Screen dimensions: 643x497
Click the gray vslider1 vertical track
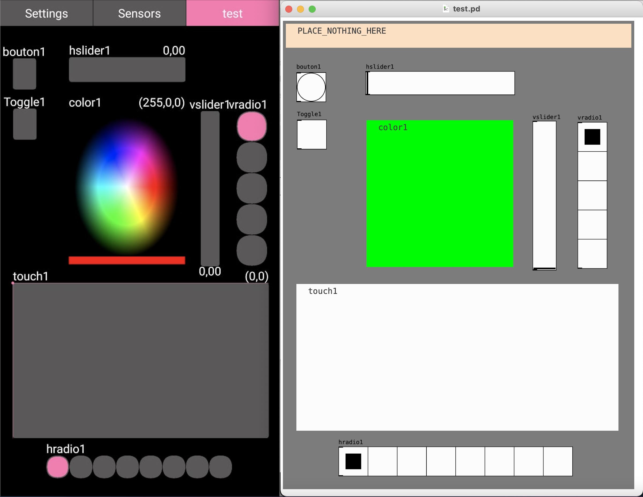tap(210, 189)
